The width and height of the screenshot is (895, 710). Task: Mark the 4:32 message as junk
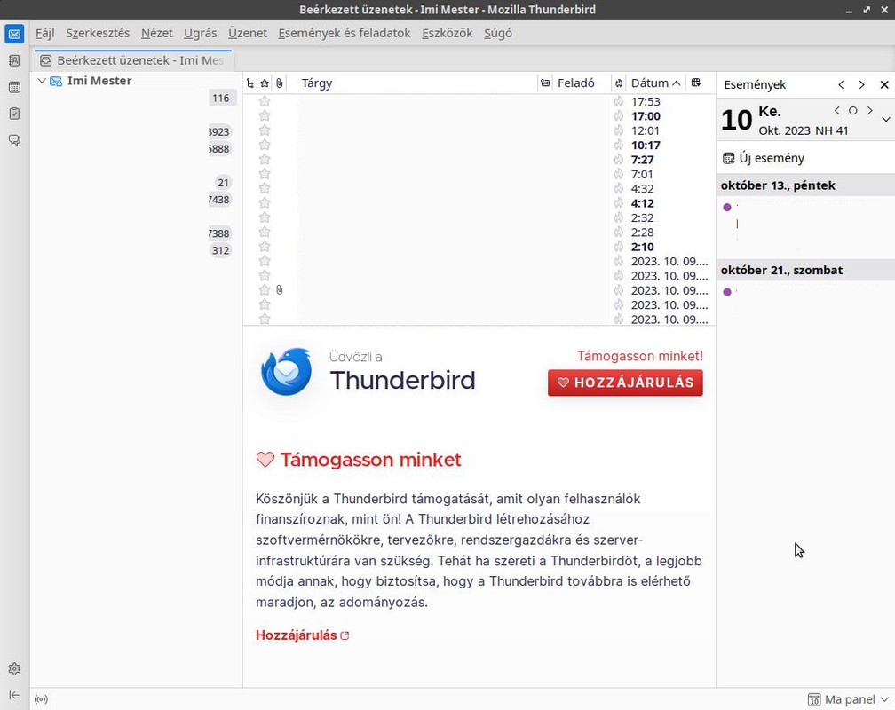coord(619,189)
